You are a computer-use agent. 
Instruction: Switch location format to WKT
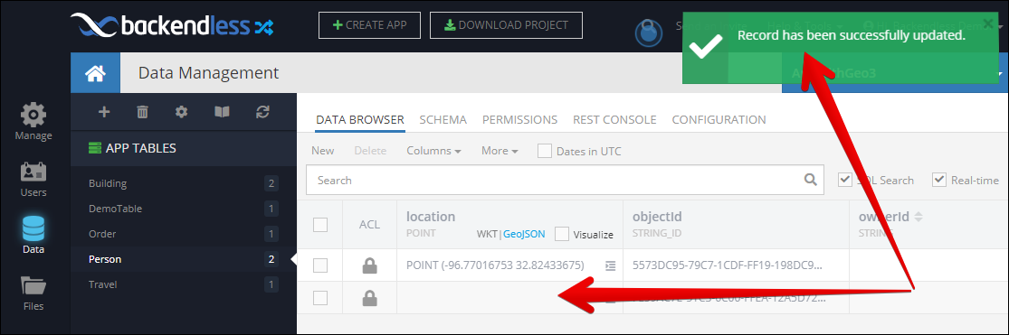487,234
